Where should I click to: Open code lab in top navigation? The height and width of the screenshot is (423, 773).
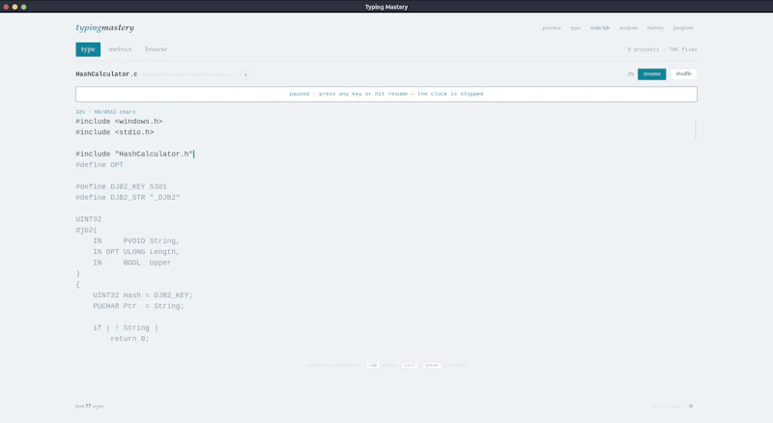pos(599,28)
